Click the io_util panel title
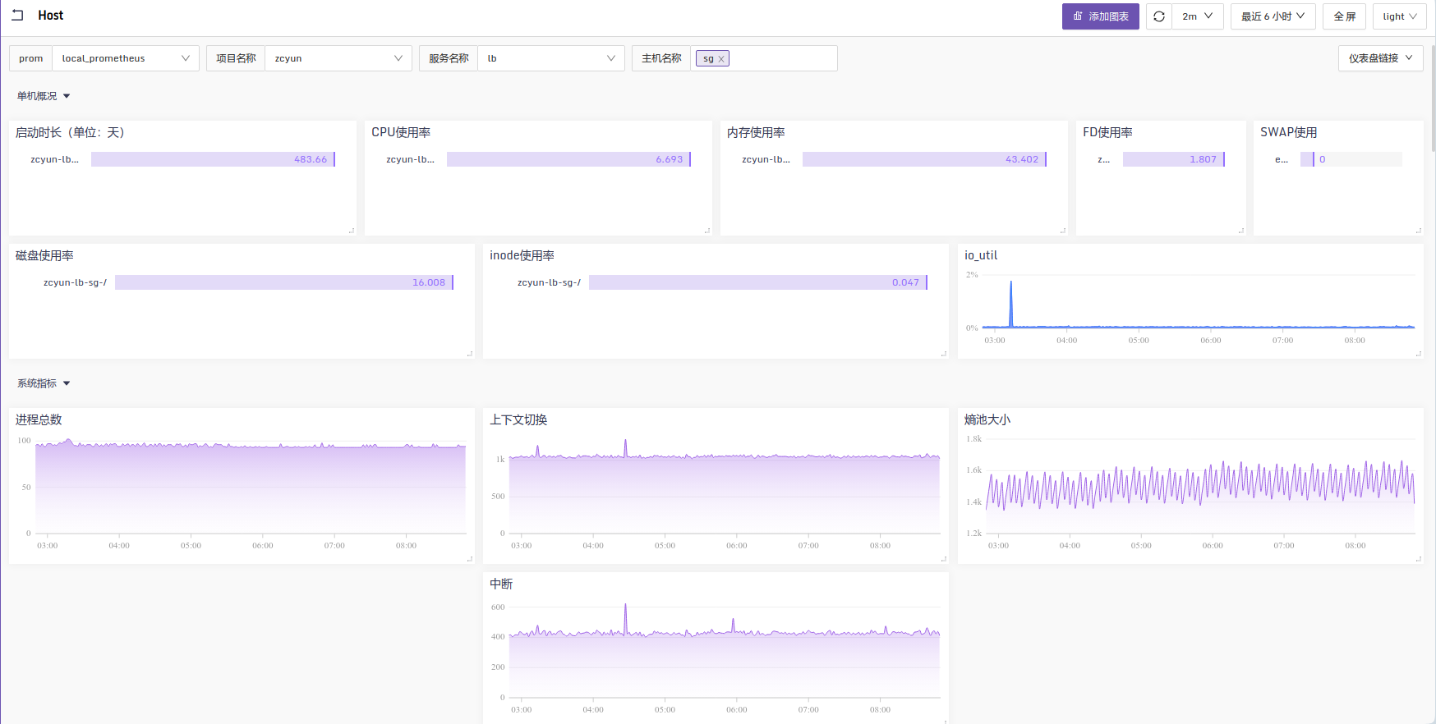 tap(981, 255)
